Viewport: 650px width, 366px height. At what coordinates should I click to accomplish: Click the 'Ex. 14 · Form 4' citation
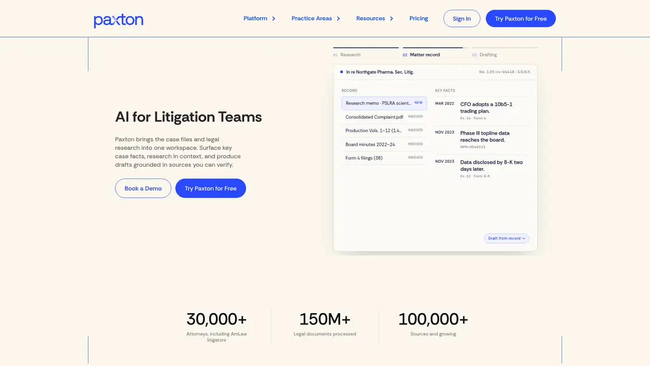click(x=473, y=118)
